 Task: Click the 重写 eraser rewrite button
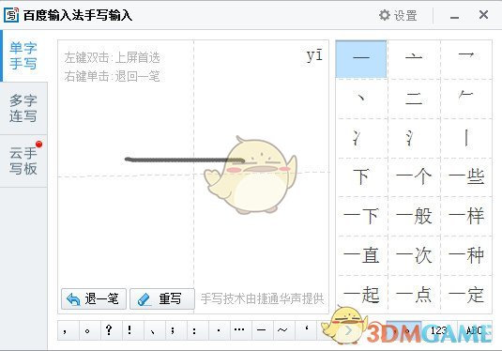pos(162,299)
